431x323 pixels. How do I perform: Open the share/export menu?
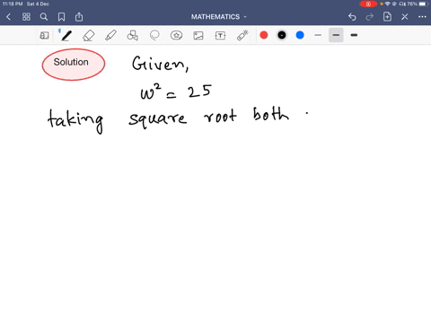79,17
